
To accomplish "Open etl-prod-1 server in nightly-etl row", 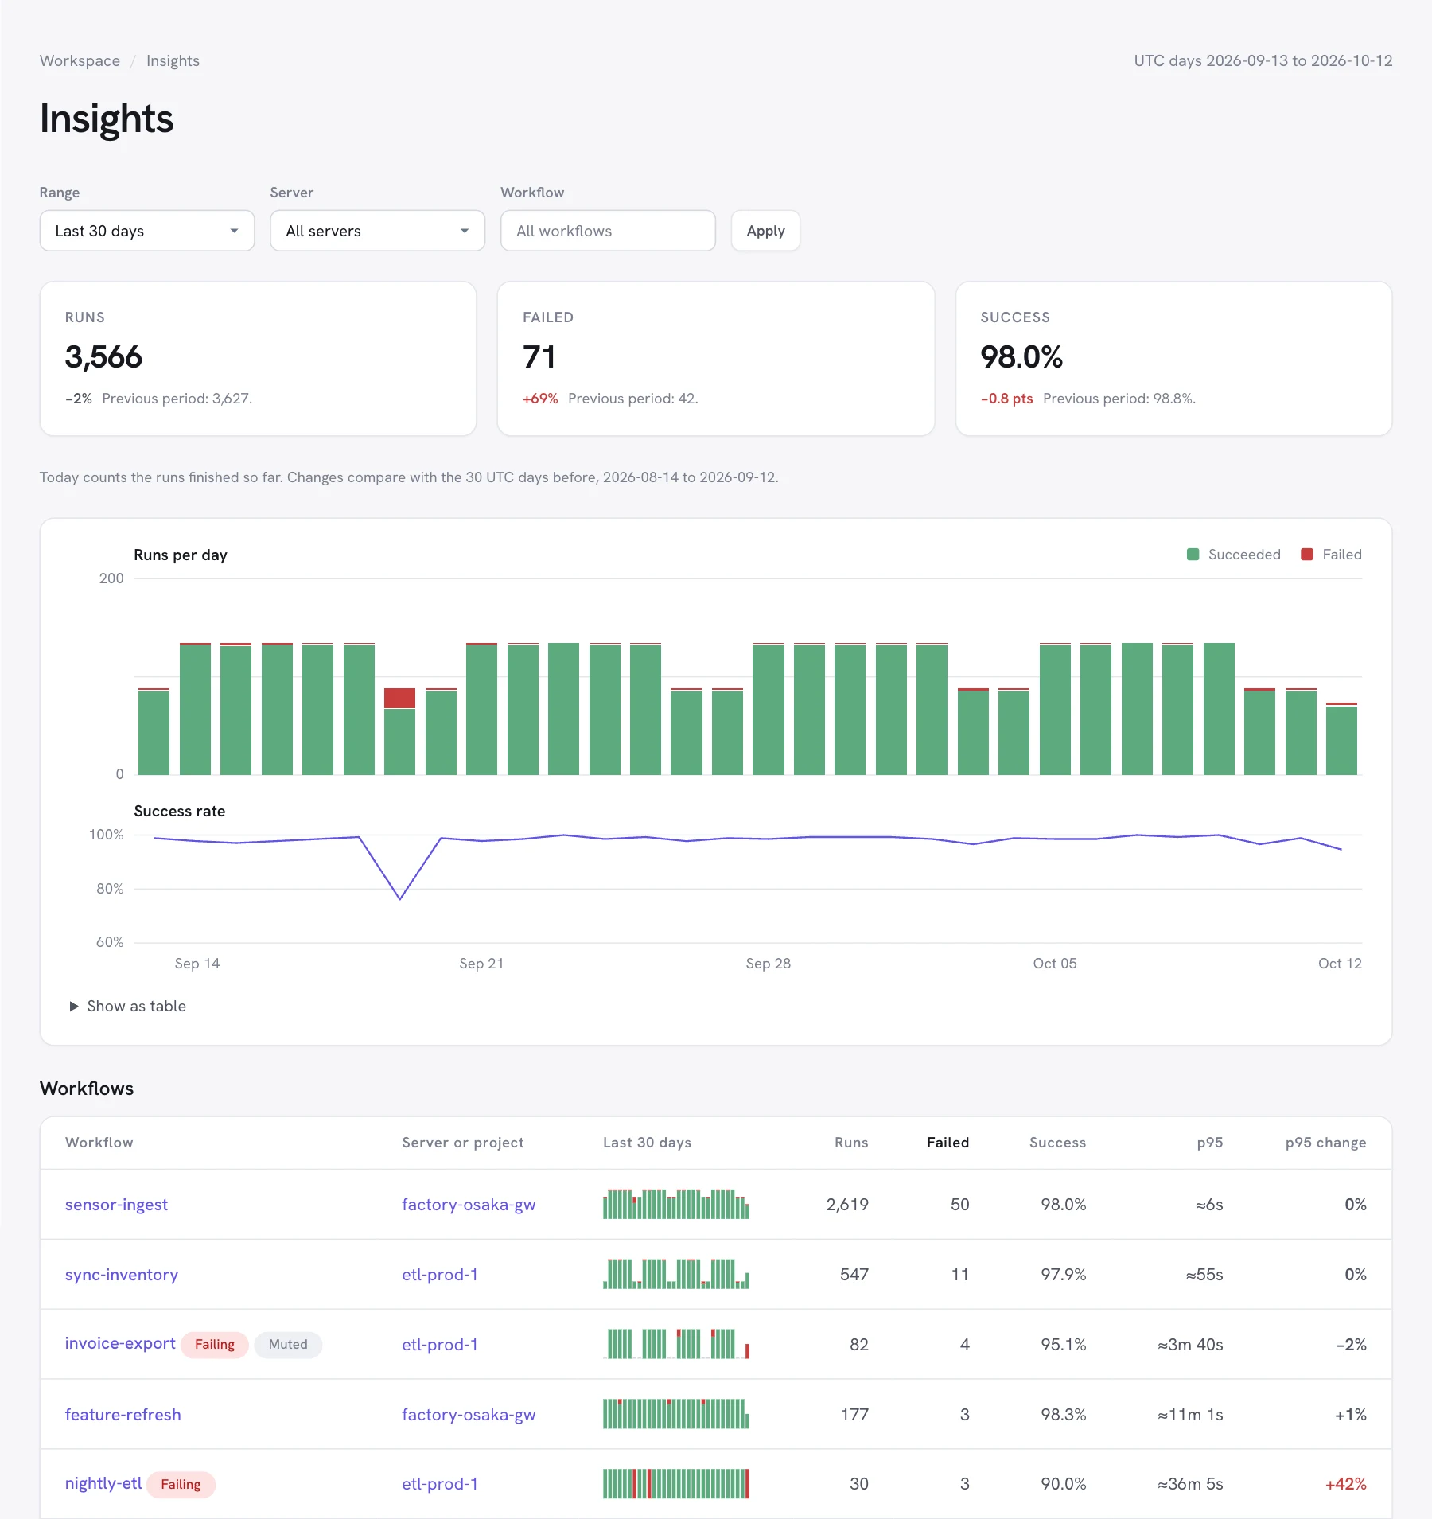I will tap(440, 1484).
